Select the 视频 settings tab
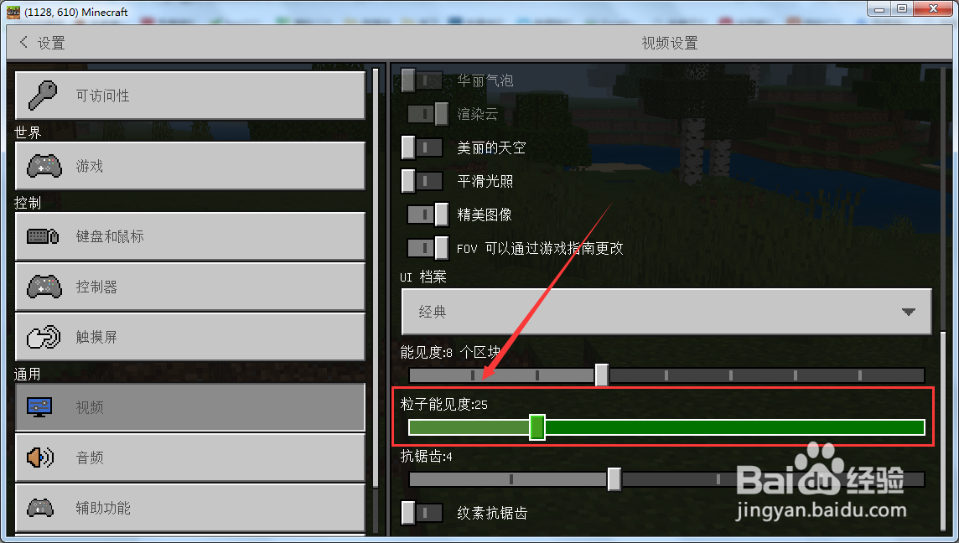 189,407
